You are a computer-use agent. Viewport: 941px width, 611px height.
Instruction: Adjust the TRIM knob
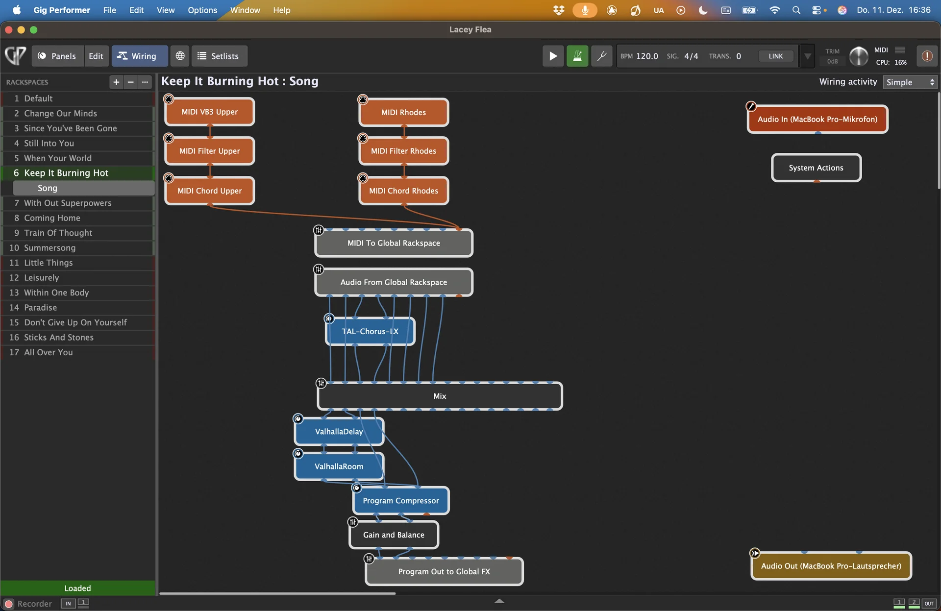pos(858,56)
